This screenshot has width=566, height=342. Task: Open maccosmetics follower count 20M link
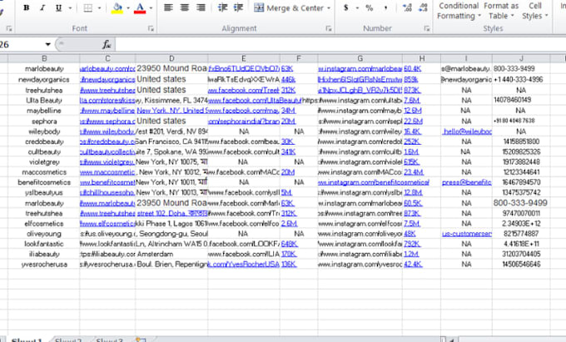click(288, 172)
